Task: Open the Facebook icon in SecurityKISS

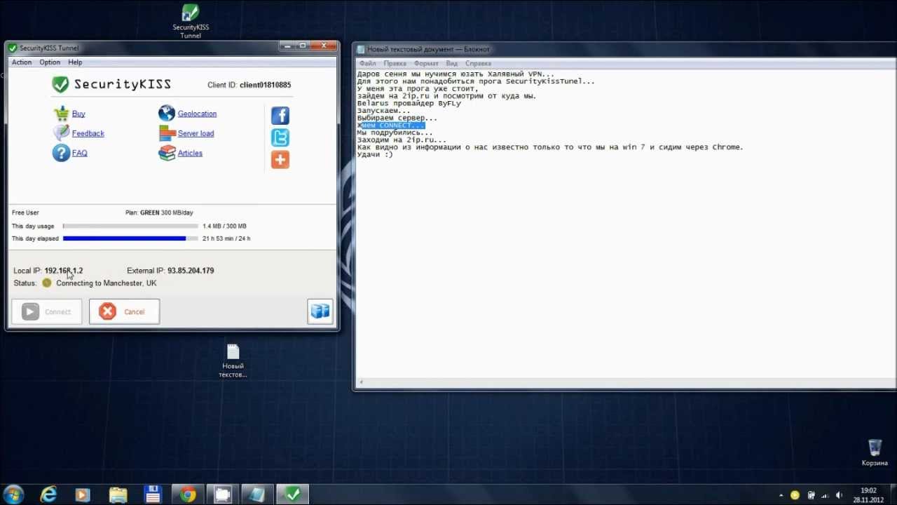Action: (280, 115)
